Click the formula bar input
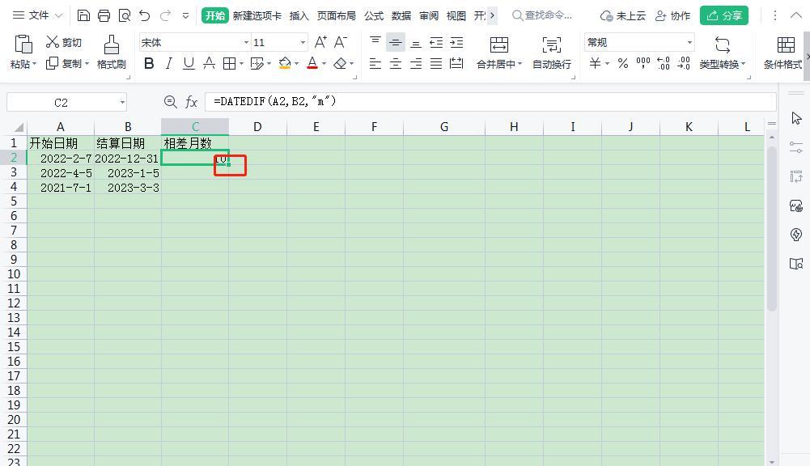 [490, 102]
